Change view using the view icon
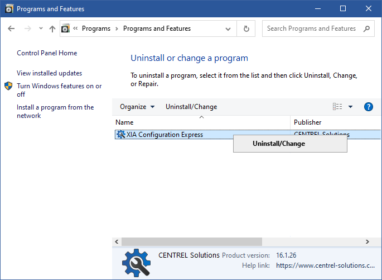This screenshot has height=280, width=382. click(337, 107)
